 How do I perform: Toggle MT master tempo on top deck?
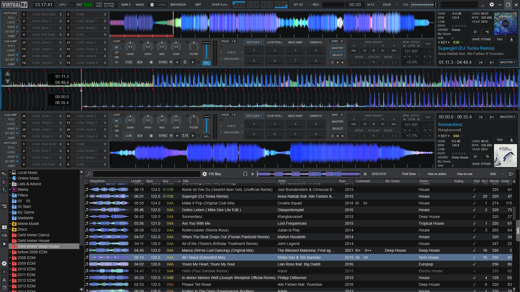116,48
